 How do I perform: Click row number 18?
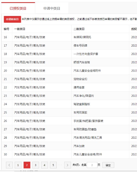[x=5, y=54]
